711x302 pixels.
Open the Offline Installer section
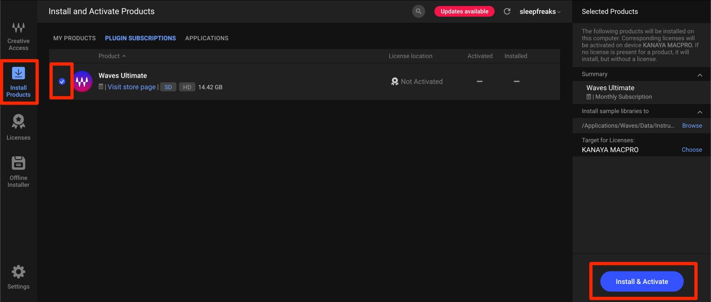pyautogui.click(x=18, y=170)
